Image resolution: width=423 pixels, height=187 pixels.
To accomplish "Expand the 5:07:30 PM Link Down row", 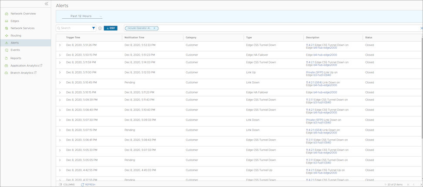I will click(x=60, y=120).
